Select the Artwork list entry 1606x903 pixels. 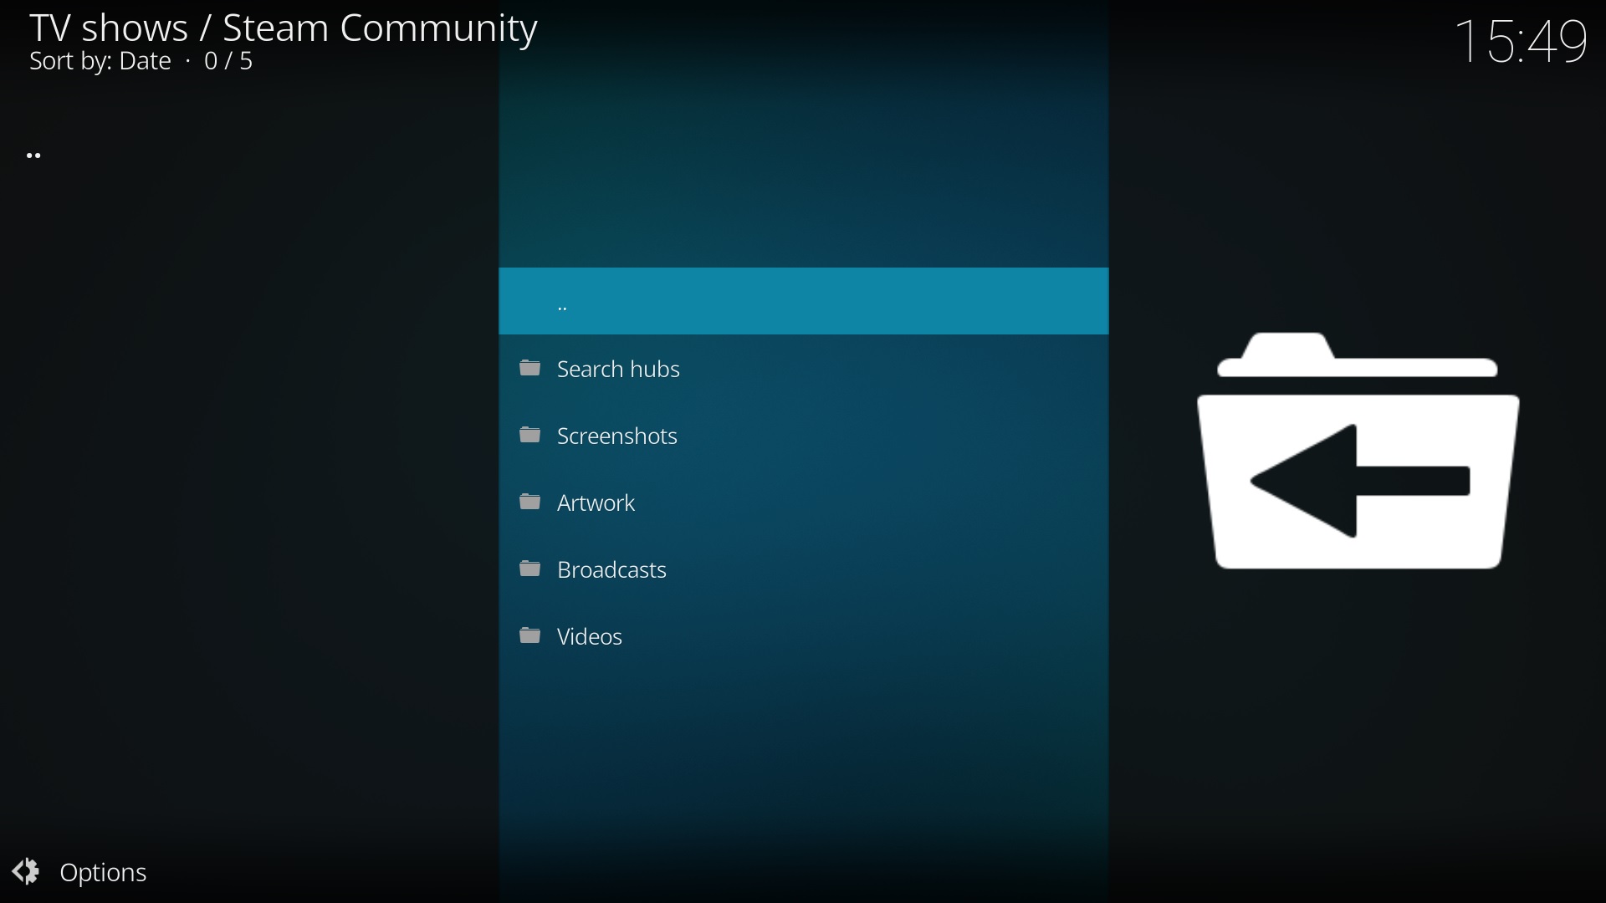[596, 503]
